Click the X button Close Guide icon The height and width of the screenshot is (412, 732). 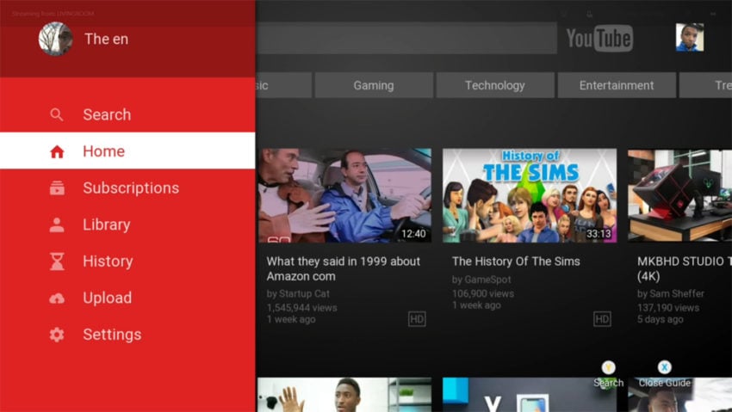pyautogui.click(x=664, y=367)
